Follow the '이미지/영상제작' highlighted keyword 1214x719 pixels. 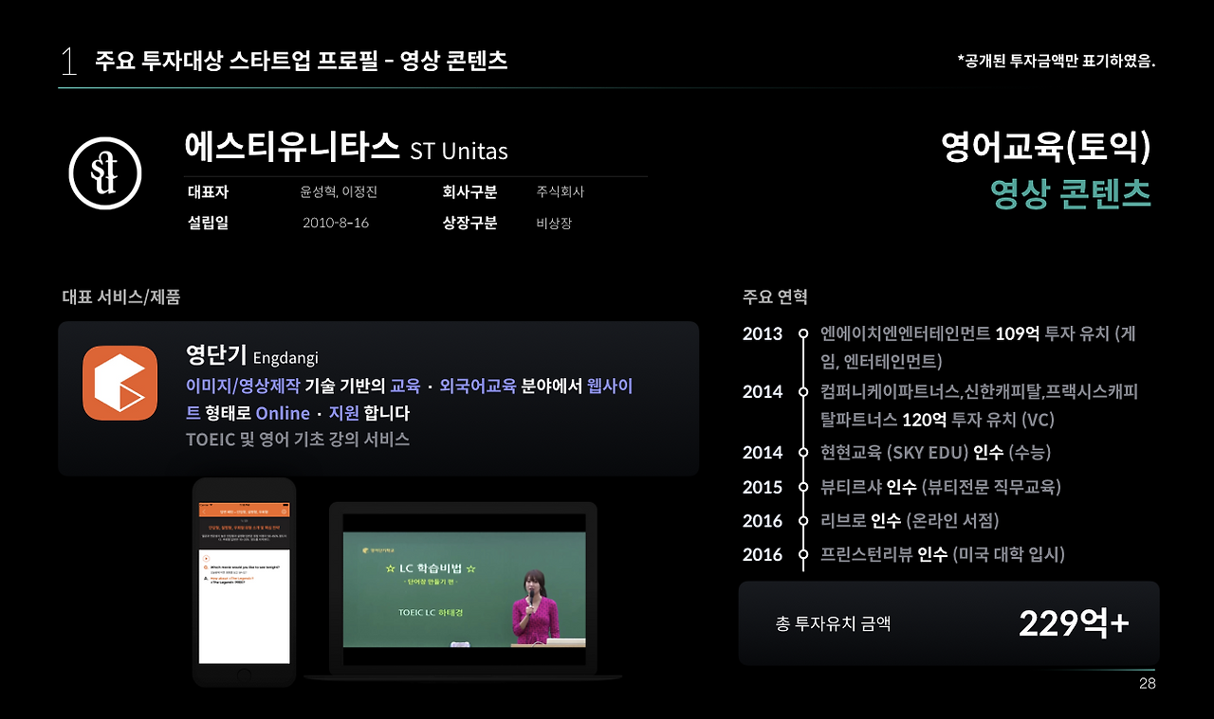point(243,386)
